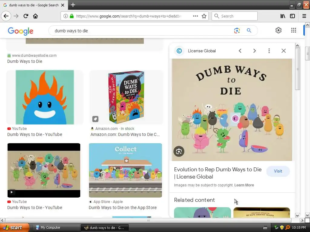The width and height of the screenshot is (310, 232).
Task: Click the large Dumb Ways to Die preview image
Action: (232, 110)
